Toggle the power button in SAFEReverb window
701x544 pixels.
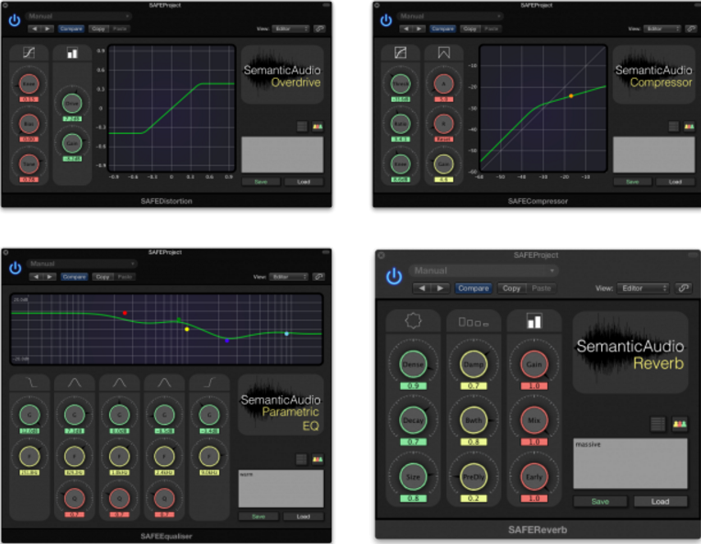coord(394,276)
